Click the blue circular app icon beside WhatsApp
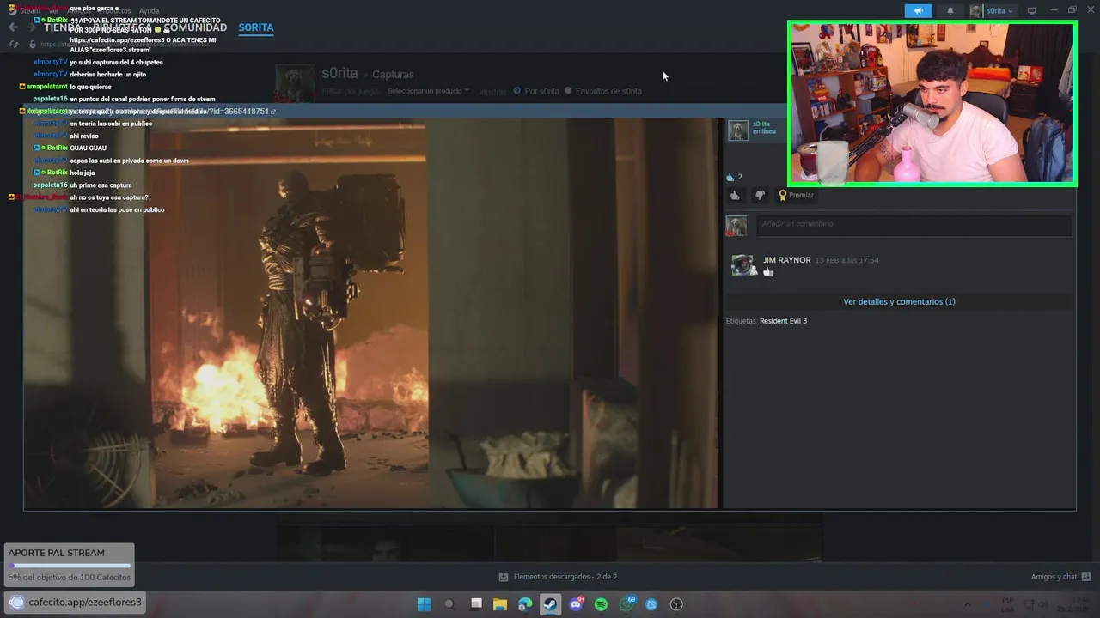The height and width of the screenshot is (618, 1100). coord(651,604)
